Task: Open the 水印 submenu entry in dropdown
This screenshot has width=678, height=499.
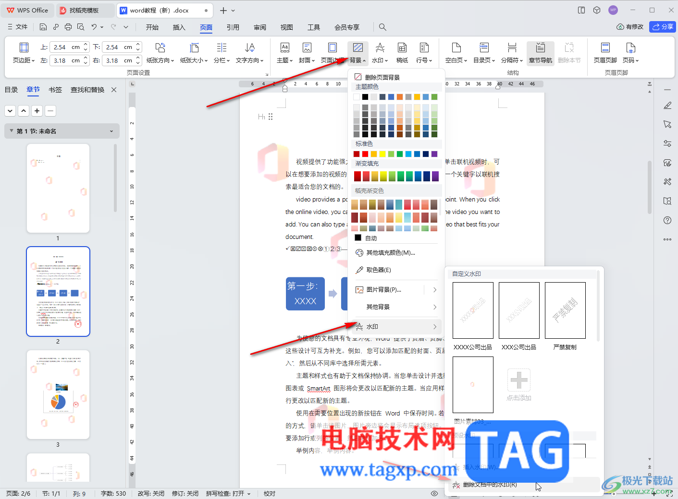Action: (x=396, y=327)
